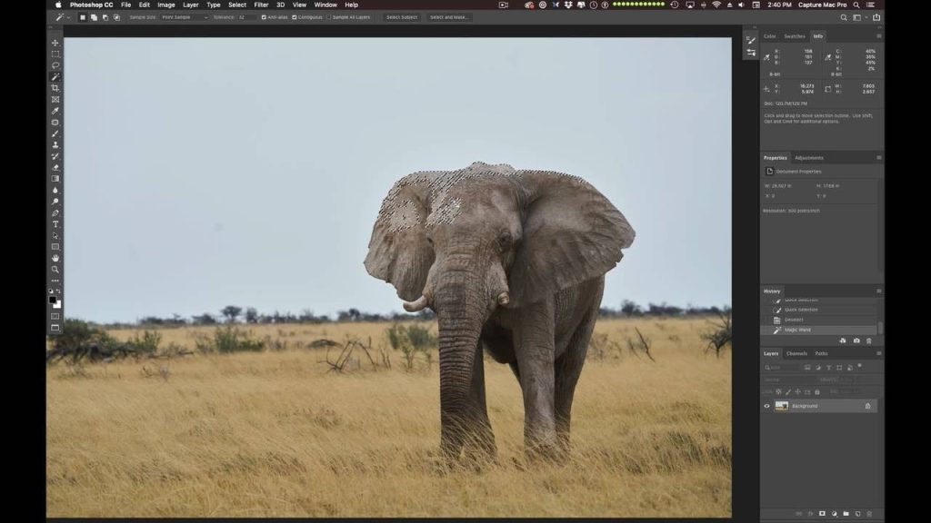Click the Select Subject button
The height and width of the screenshot is (523, 931).
(x=401, y=17)
